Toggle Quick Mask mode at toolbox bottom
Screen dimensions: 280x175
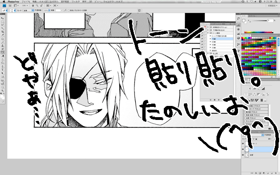pos(2,101)
